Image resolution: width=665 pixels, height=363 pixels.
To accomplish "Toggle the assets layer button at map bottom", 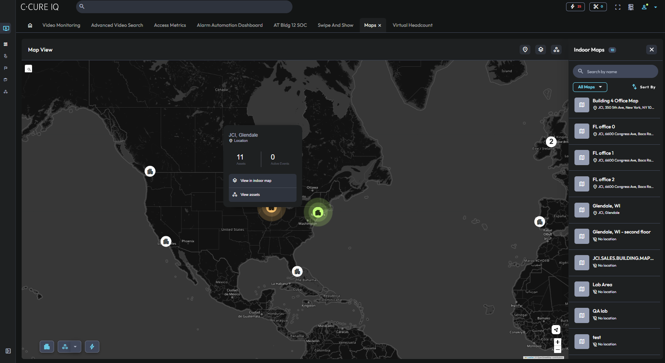I will 65,347.
